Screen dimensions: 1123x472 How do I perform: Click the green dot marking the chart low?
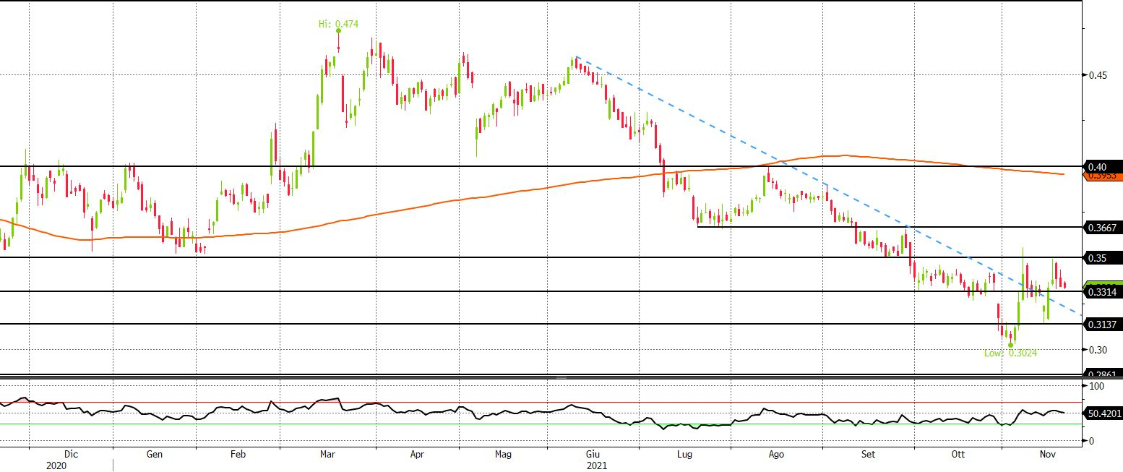pos(1010,346)
